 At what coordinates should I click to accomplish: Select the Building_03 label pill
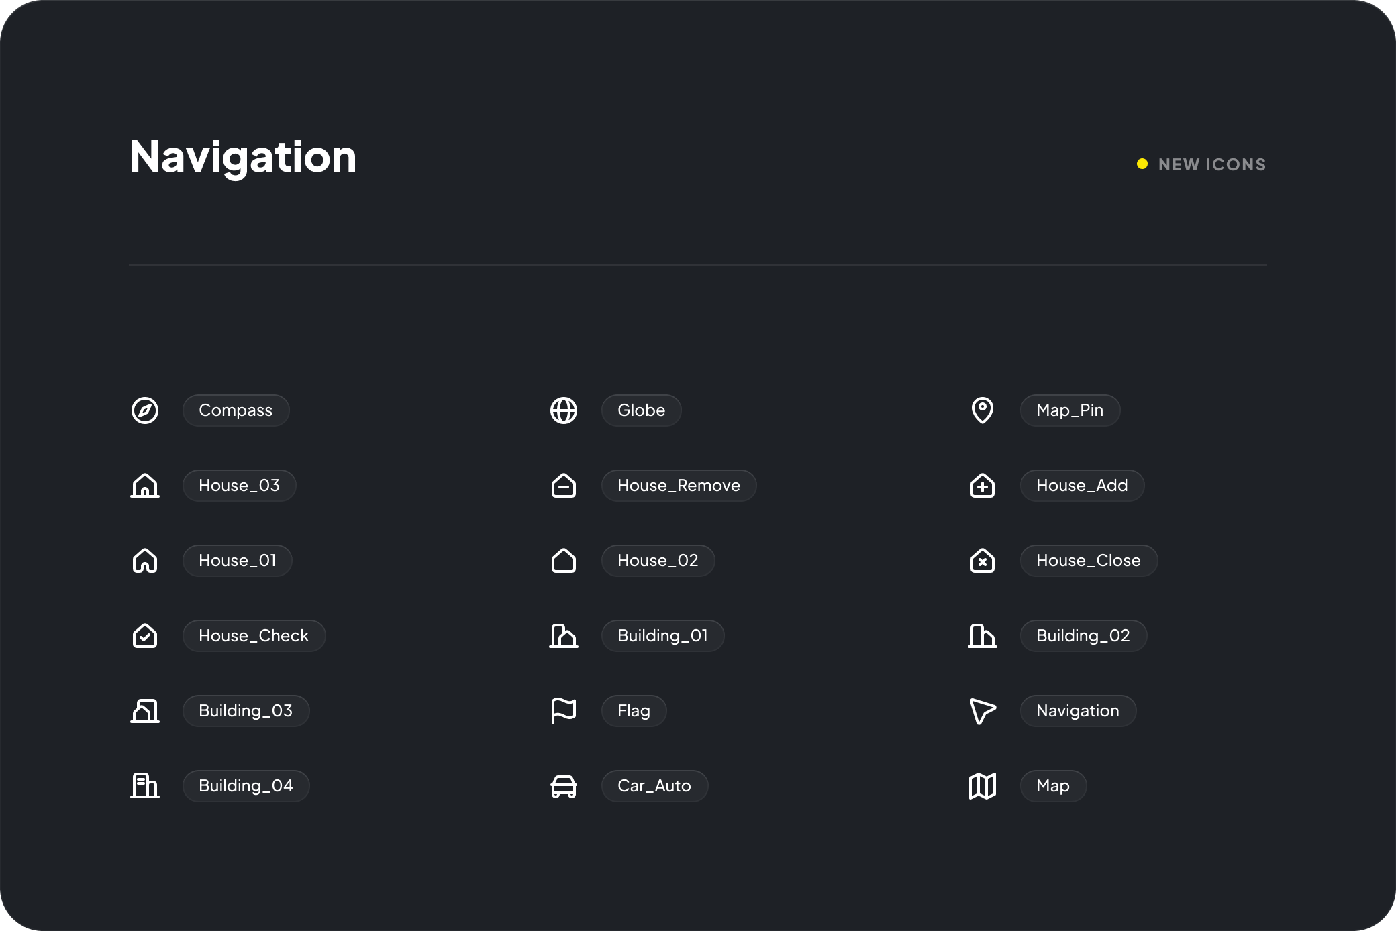tap(246, 711)
